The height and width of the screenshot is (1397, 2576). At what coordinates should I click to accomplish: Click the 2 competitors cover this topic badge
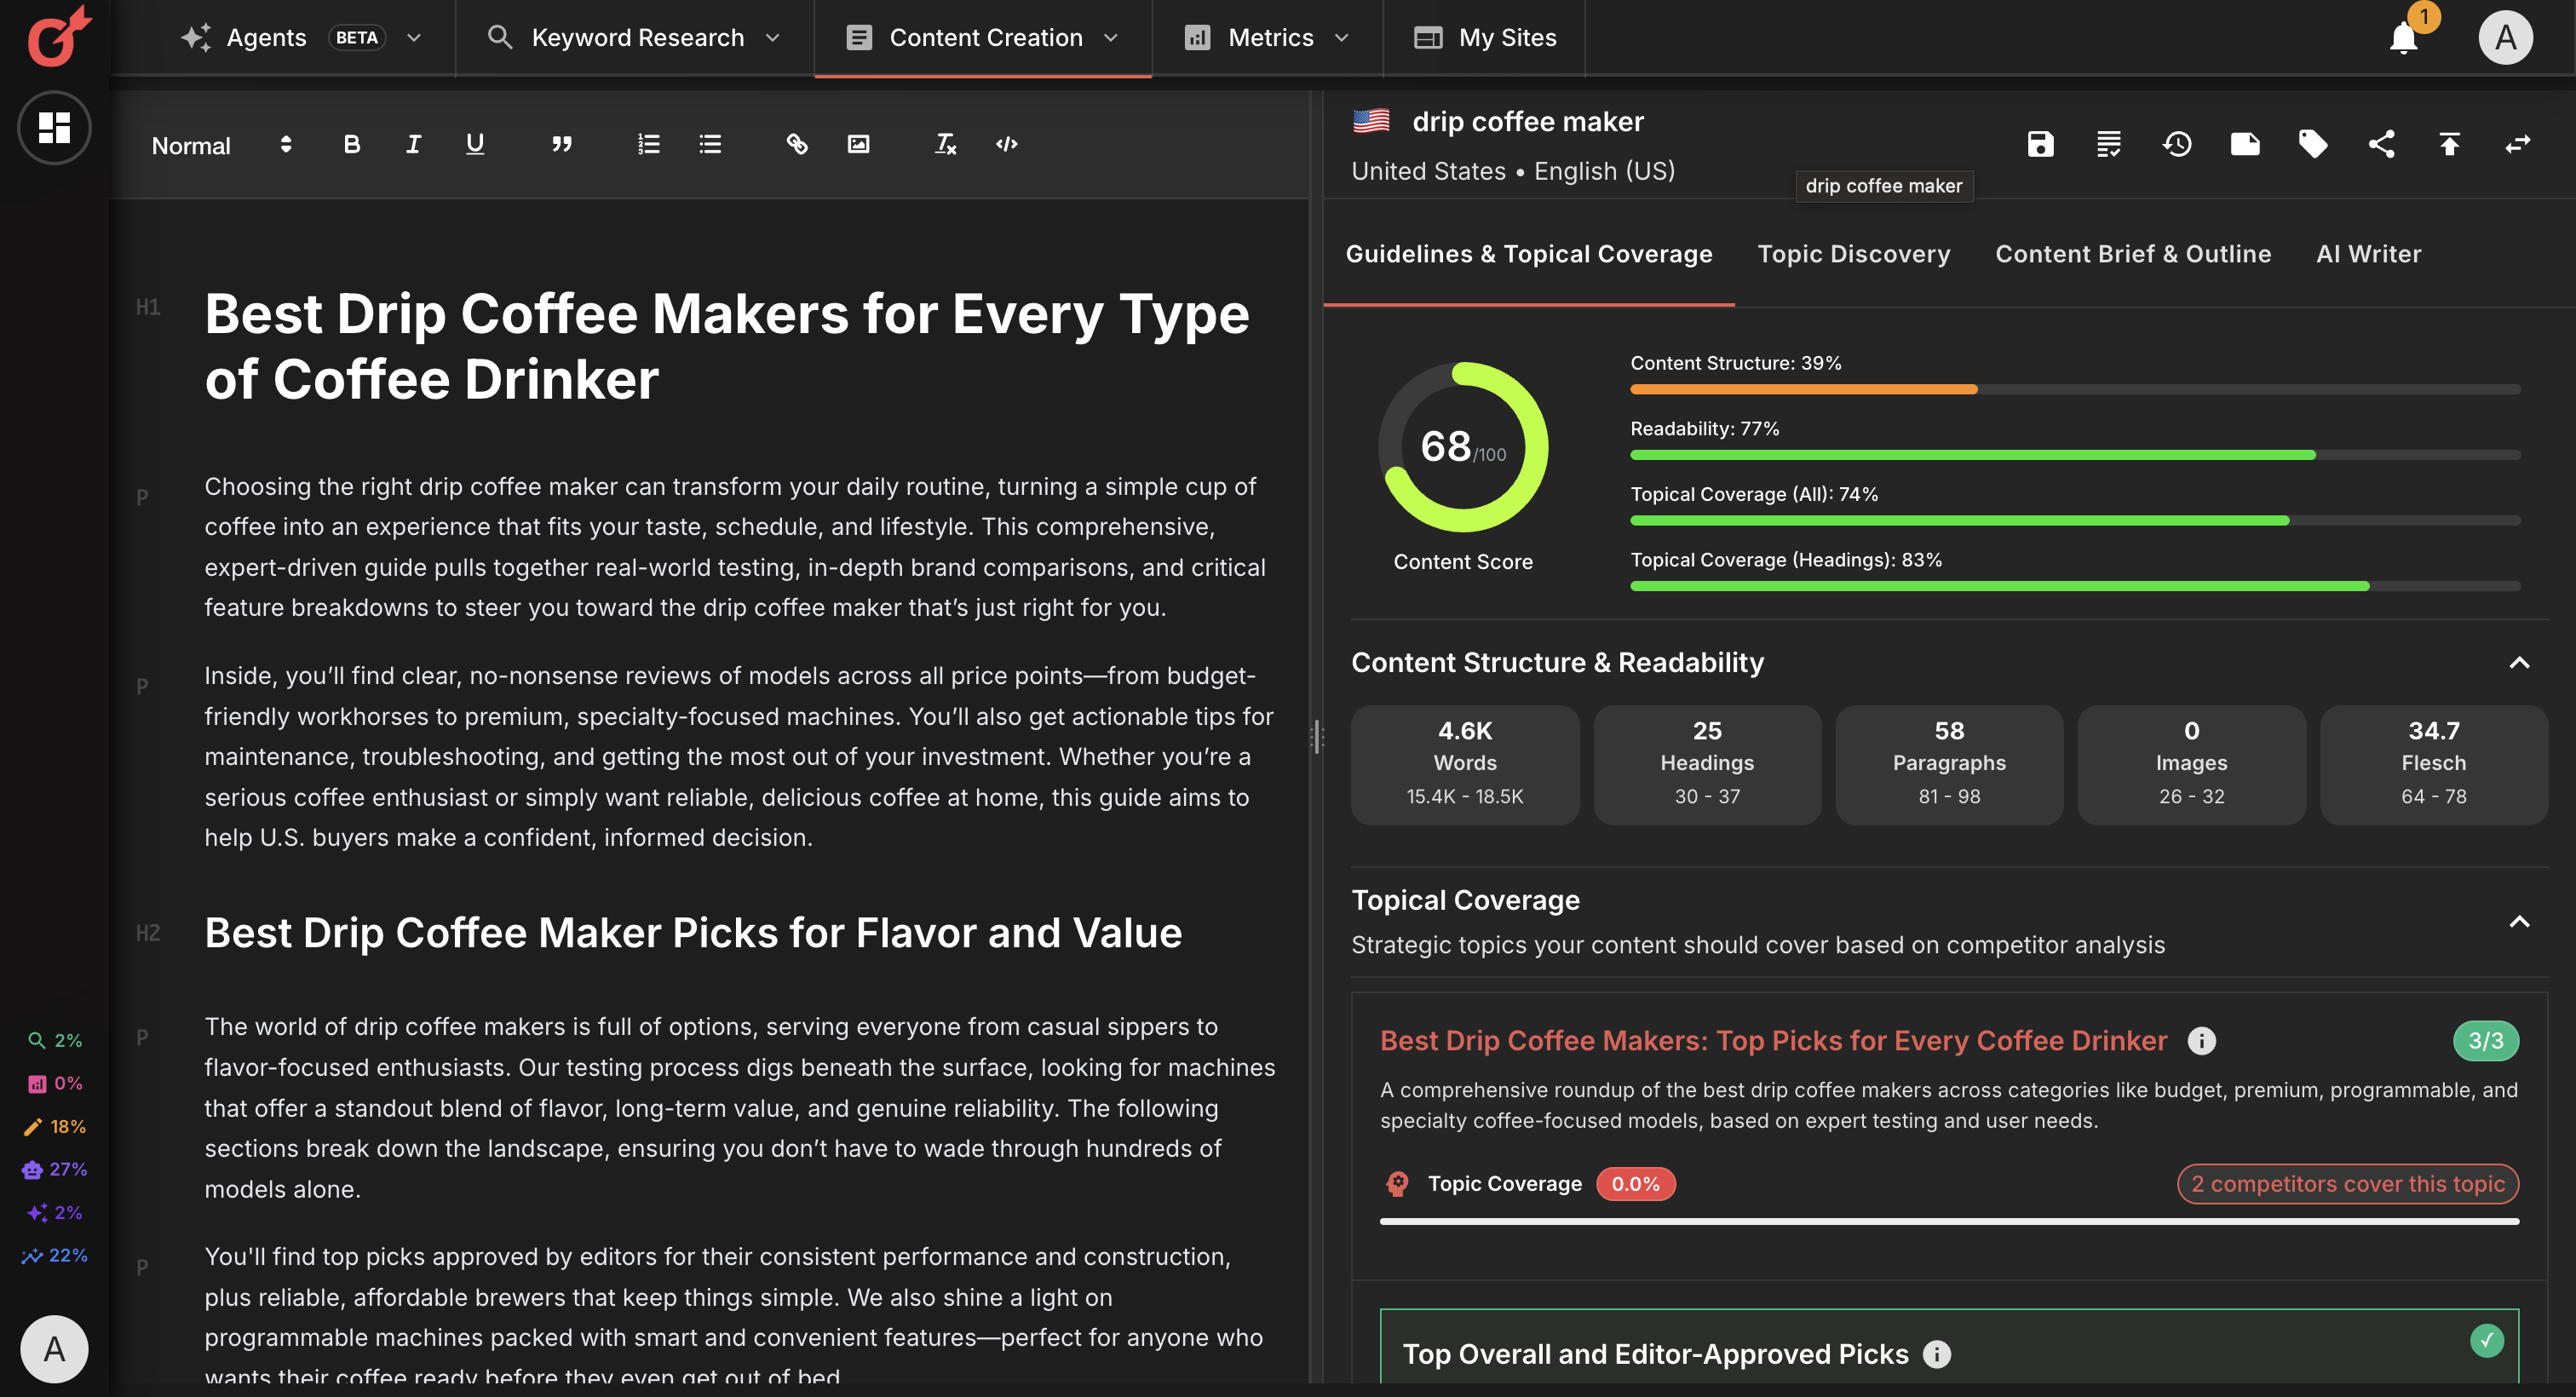coord(2347,1184)
